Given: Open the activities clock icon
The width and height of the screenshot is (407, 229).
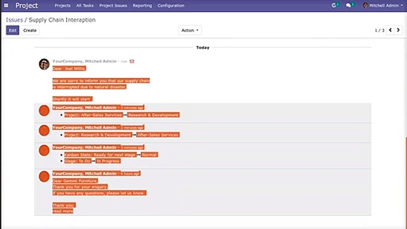Looking at the screenshot, I should [x=334, y=5].
